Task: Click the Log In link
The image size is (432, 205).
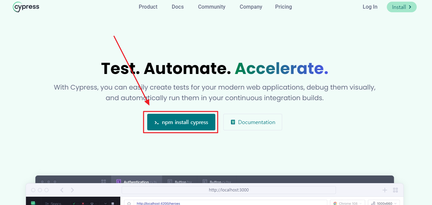Action: [370, 7]
